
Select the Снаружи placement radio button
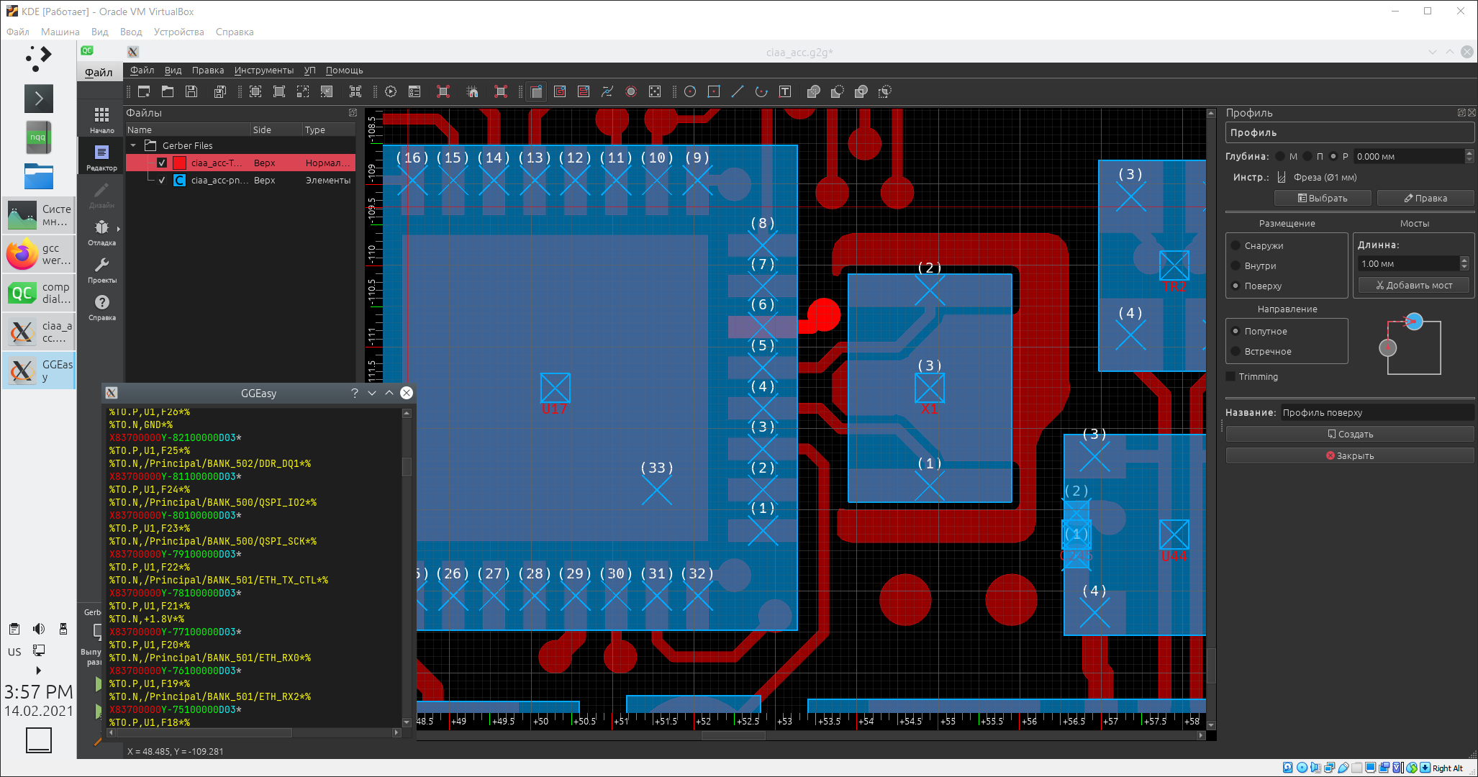(1236, 245)
